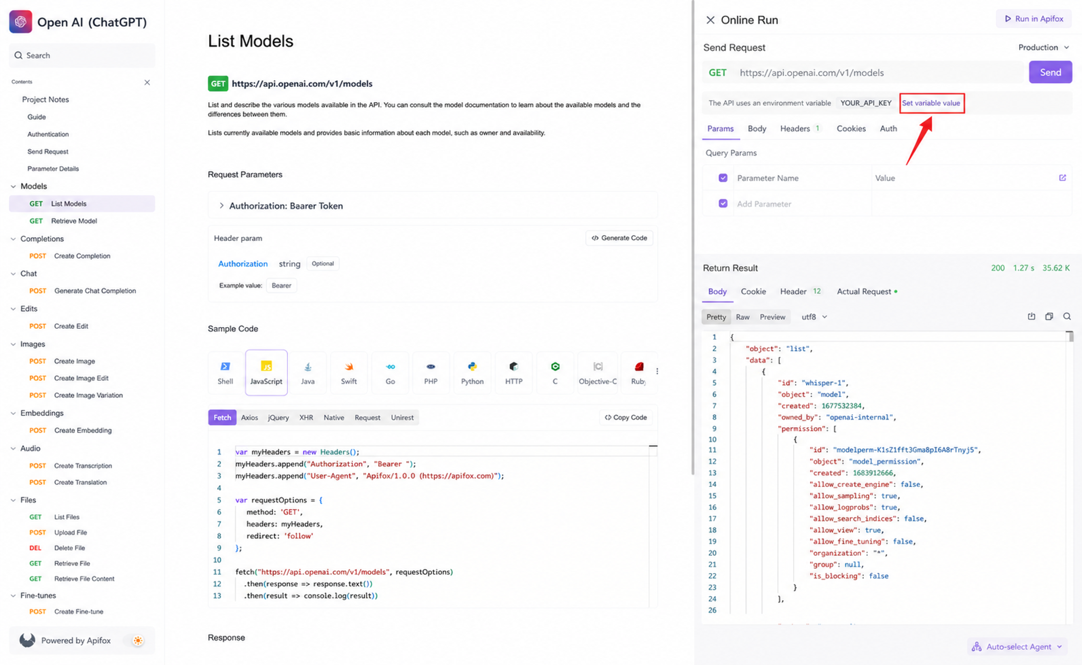Click the OpenAI logo icon
Image resolution: width=1082 pixels, height=665 pixels.
tap(20, 21)
